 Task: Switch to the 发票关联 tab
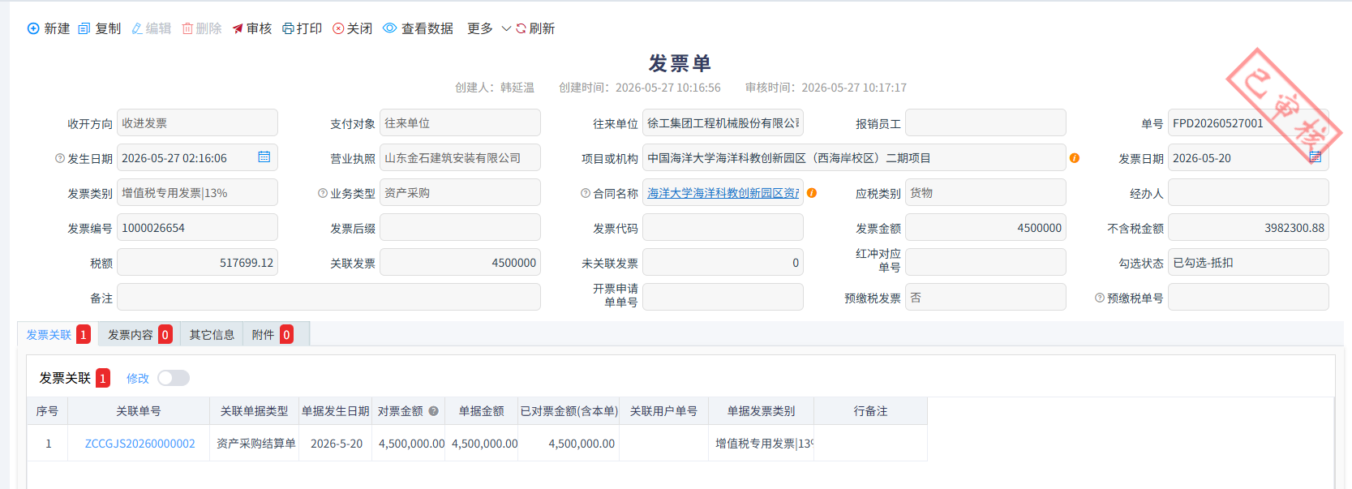[x=58, y=334]
